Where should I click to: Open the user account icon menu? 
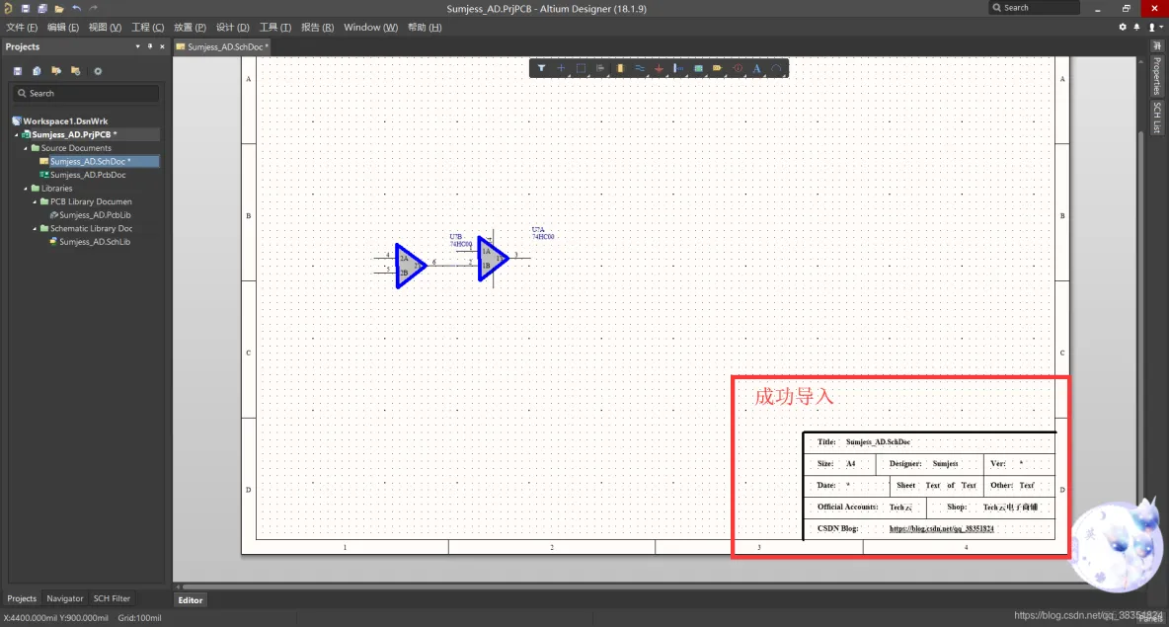(1154, 27)
